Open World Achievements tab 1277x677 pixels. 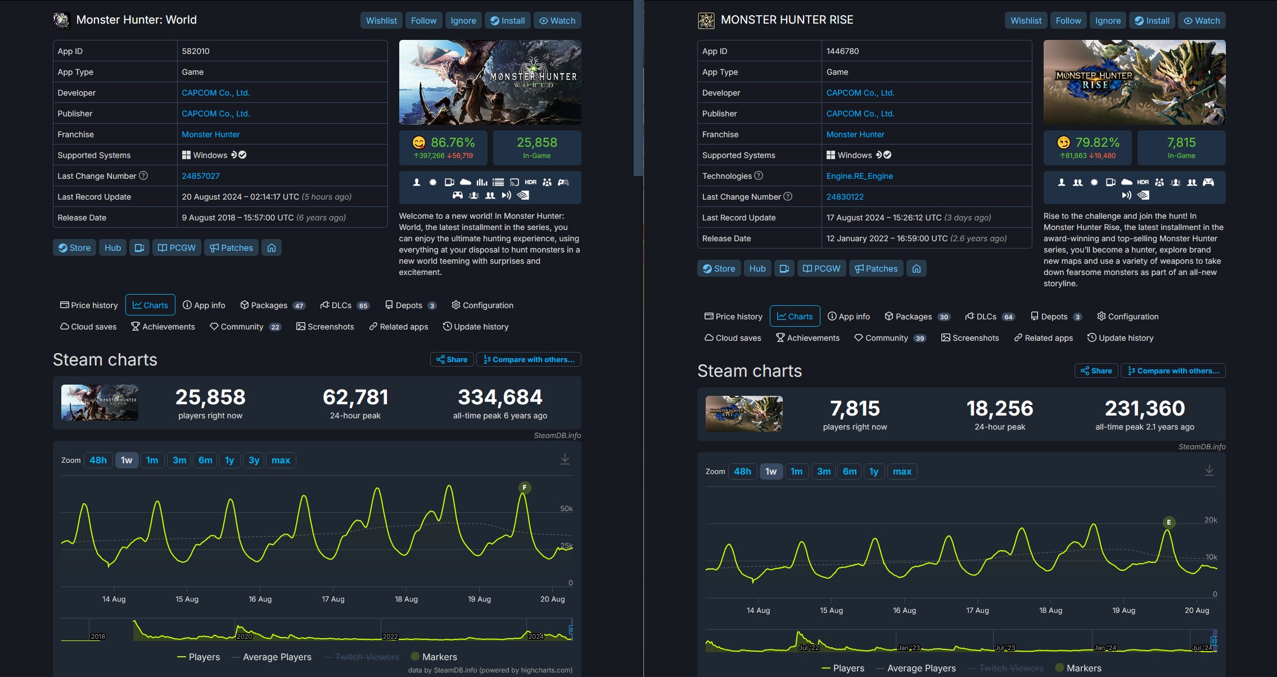click(x=163, y=326)
